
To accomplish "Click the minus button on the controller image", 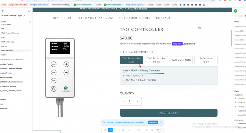I will [66, 72].
